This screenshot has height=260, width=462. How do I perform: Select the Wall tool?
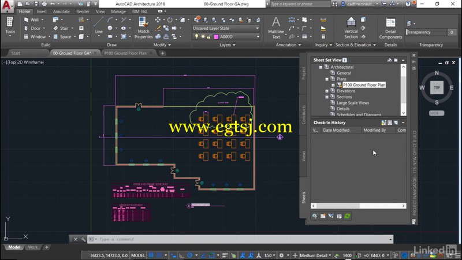[32, 20]
